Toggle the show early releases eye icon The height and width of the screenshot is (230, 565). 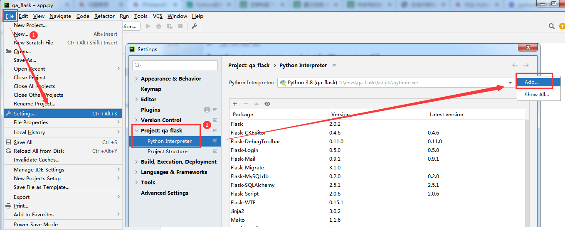pyautogui.click(x=267, y=104)
